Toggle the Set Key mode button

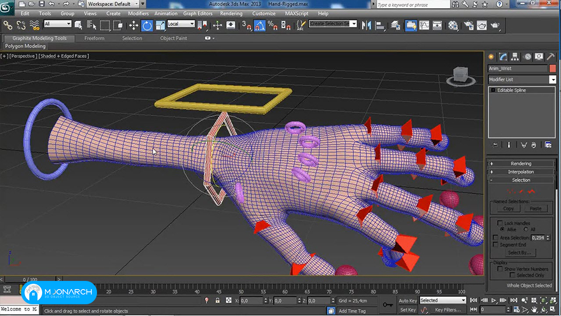click(x=407, y=310)
